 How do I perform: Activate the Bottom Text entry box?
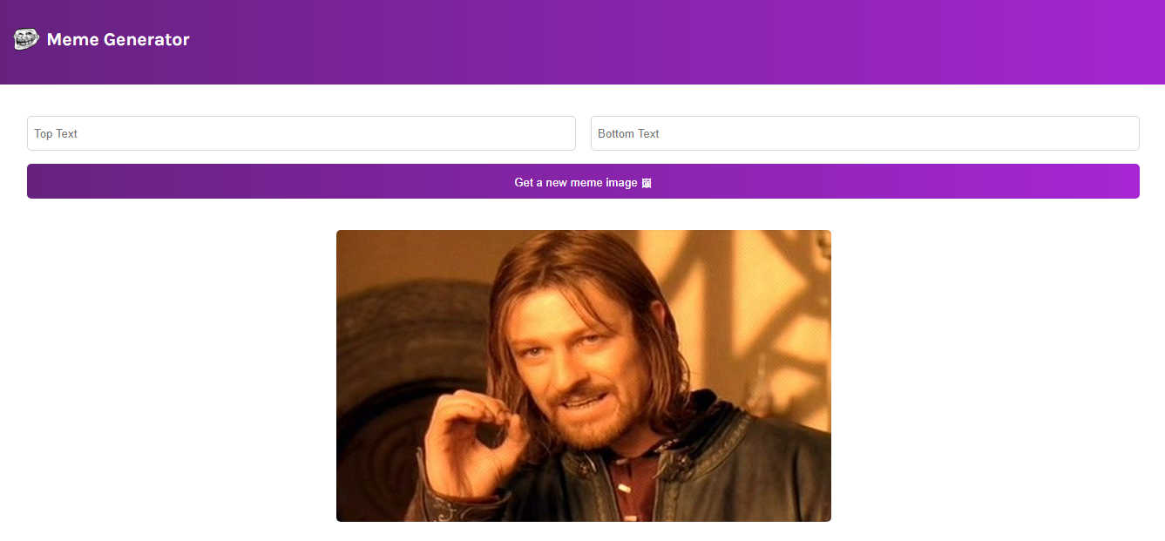pos(864,133)
